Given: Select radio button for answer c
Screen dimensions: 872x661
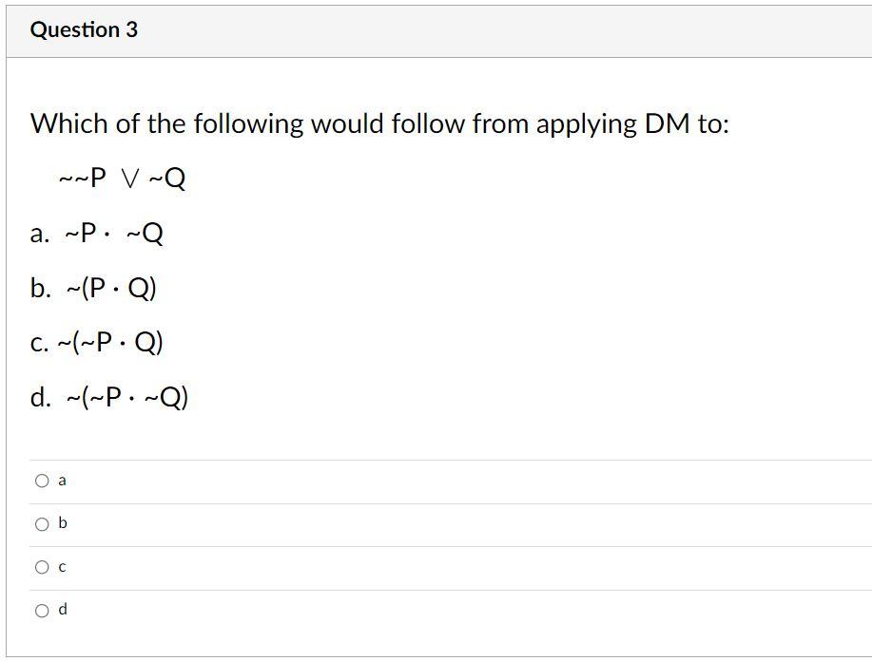Looking at the screenshot, I should (42, 568).
